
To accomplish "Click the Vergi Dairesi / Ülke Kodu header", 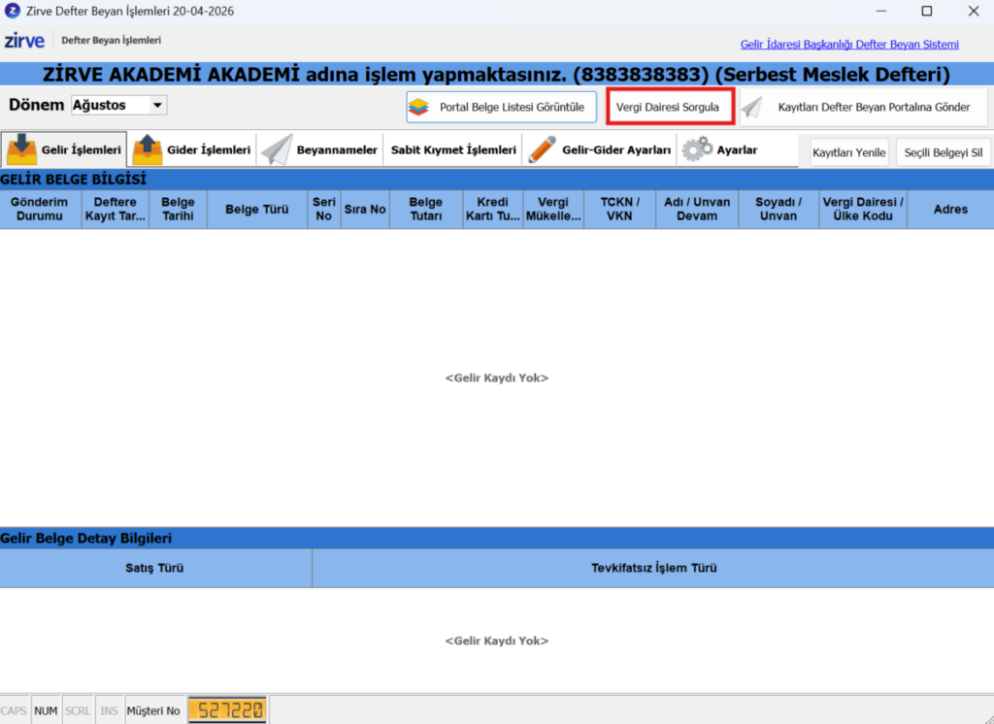I will click(x=863, y=210).
